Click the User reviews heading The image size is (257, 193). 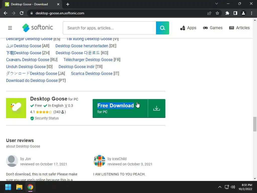[20, 140]
